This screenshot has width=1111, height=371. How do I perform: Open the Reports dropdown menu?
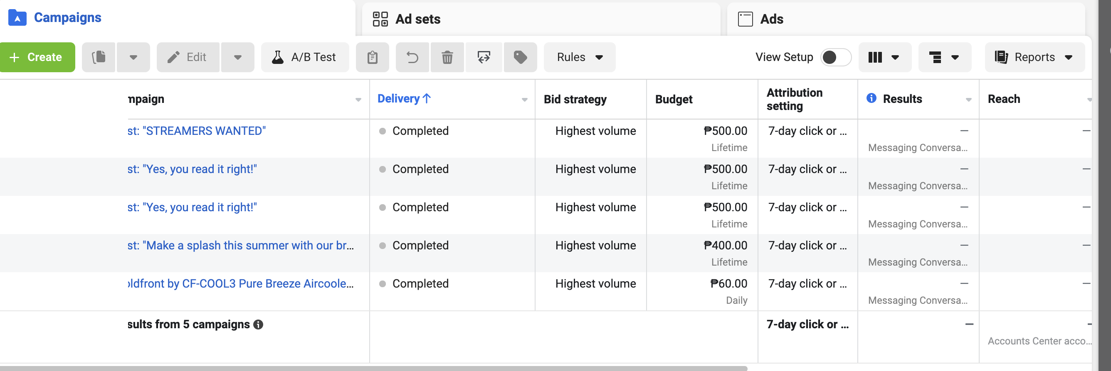(x=1034, y=57)
